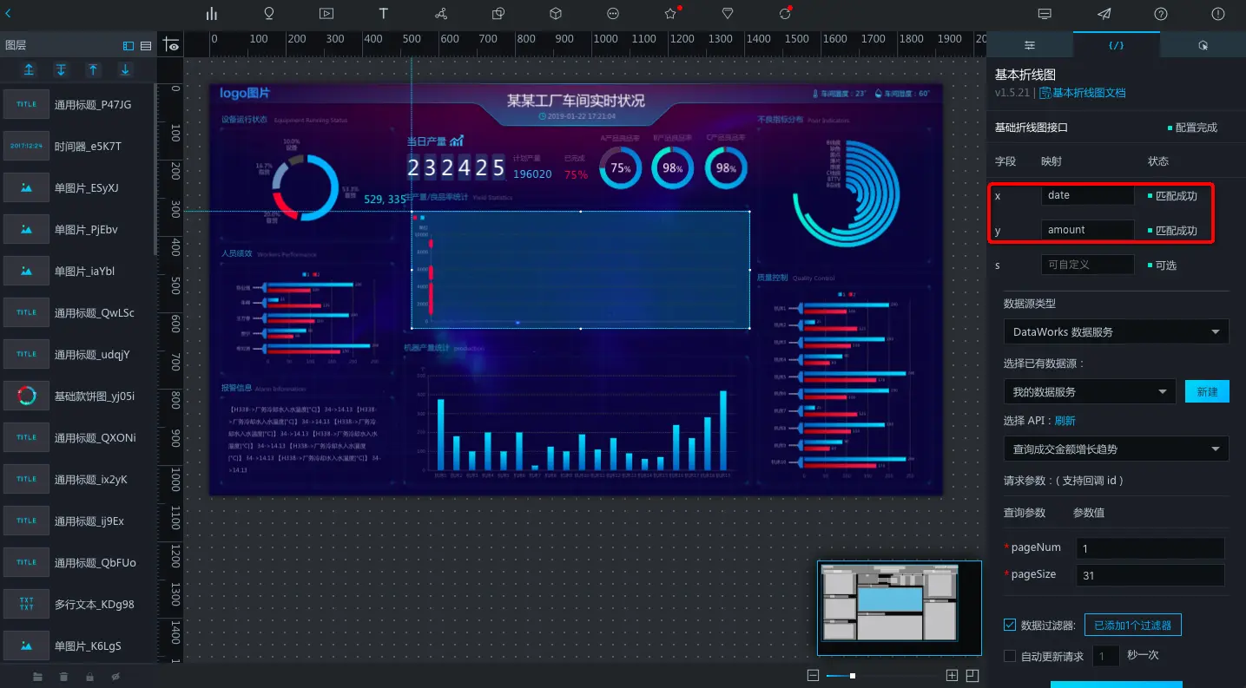Open the relationship network components menu
This screenshot has width=1246, height=688.
[441, 14]
